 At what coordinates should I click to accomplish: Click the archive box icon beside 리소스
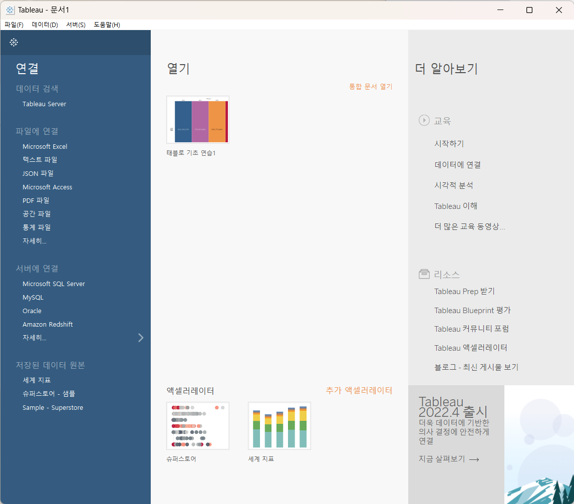(424, 274)
